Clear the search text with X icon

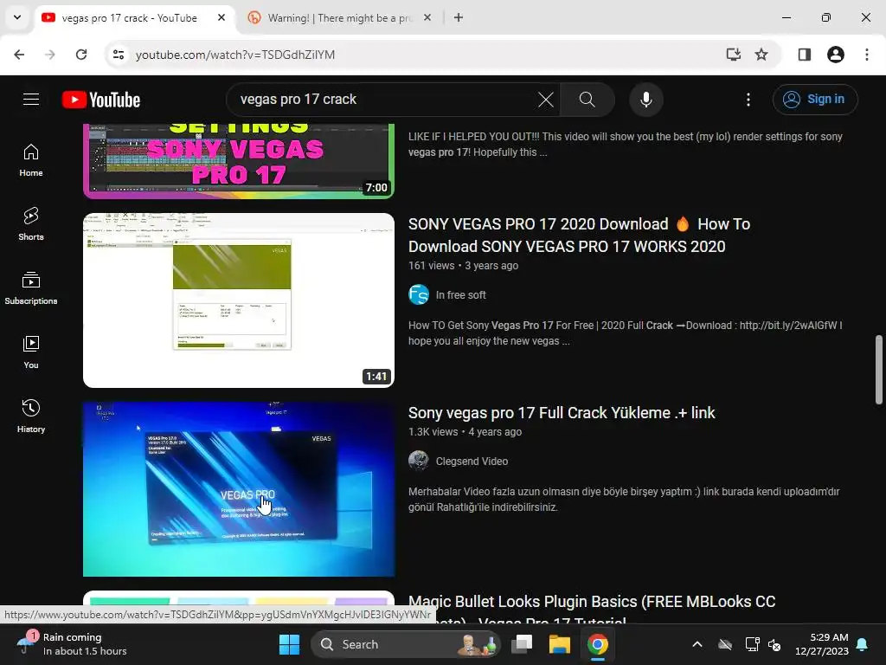(546, 100)
